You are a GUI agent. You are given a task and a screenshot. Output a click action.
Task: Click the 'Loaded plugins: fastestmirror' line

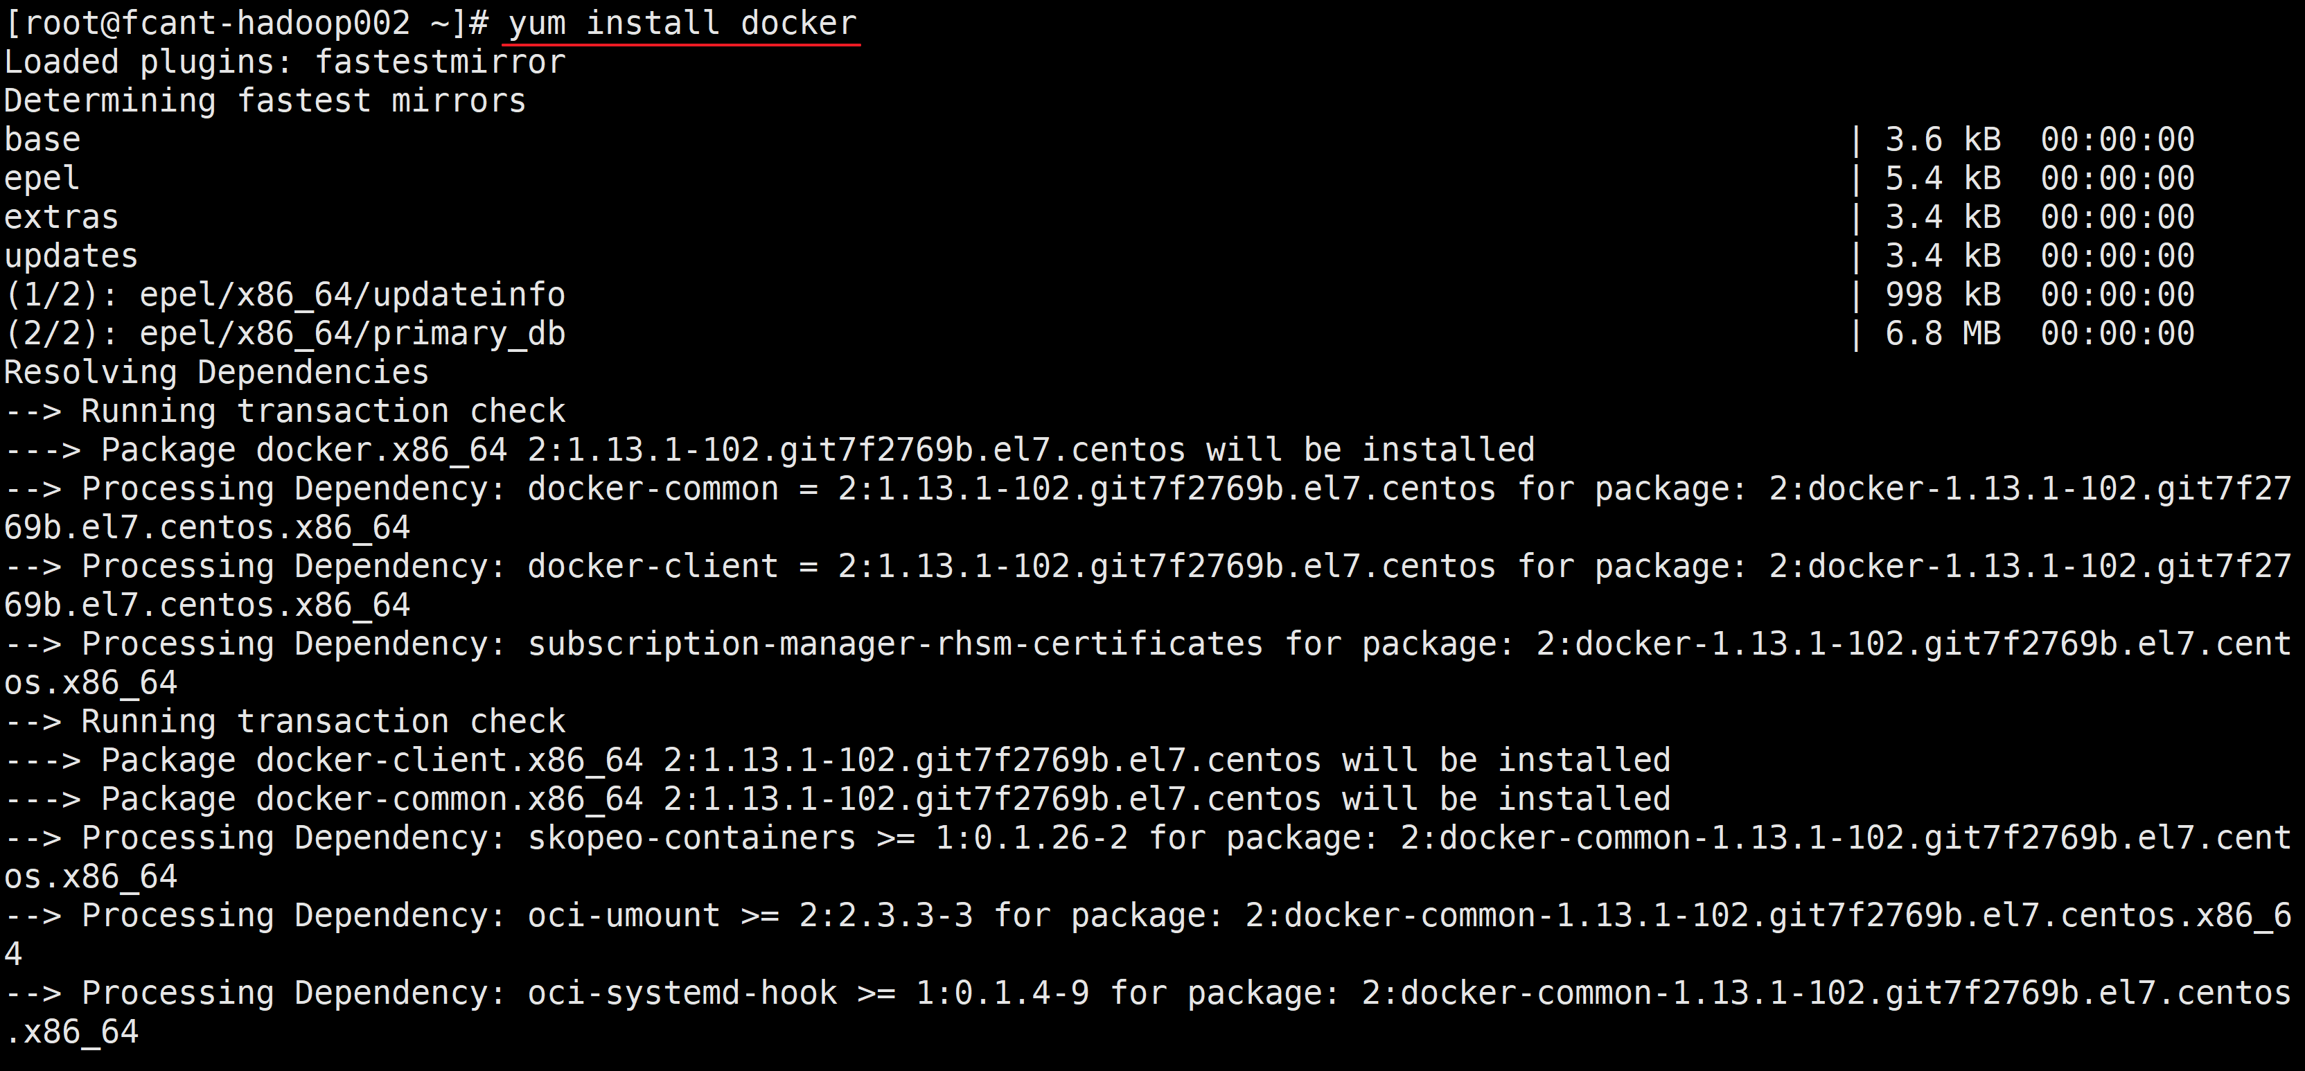[285, 62]
